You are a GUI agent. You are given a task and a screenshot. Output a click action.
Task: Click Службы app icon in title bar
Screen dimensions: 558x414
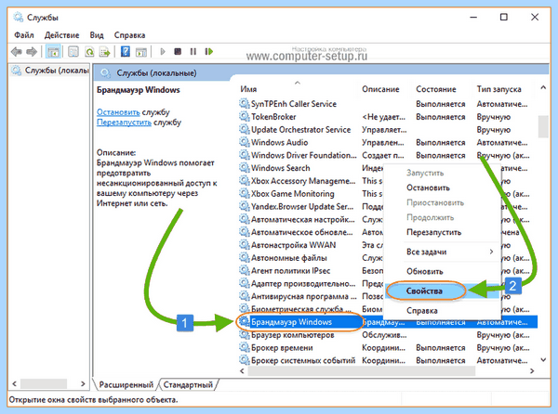(19, 17)
